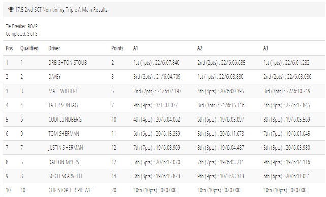Select SCOTT SCARVELLI driver name
Image resolution: width=326 pixels, height=197 pixels.
pos(65,176)
